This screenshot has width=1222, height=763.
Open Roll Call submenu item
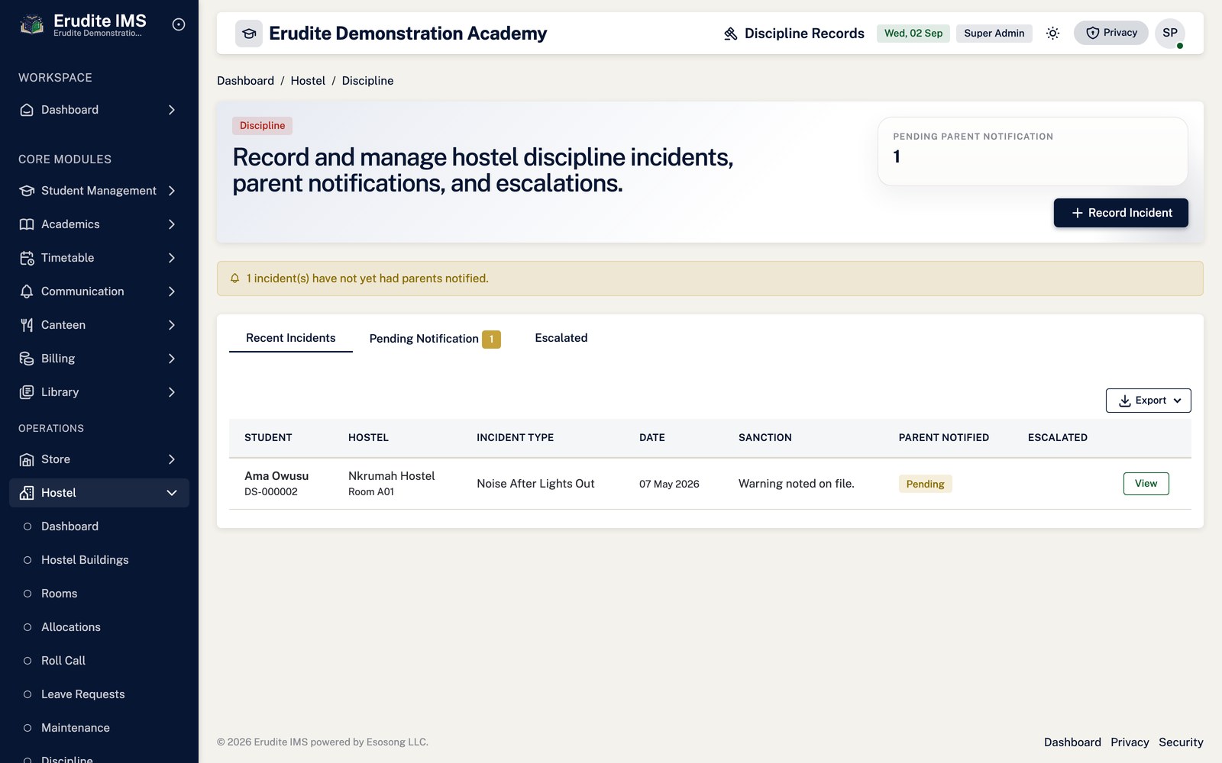pos(63,661)
